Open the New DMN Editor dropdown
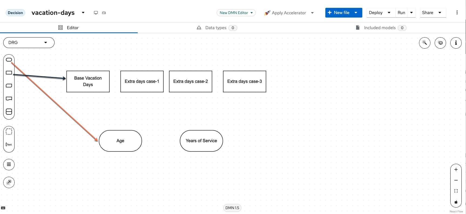Viewport: 466px width, 214px height. tap(236, 13)
